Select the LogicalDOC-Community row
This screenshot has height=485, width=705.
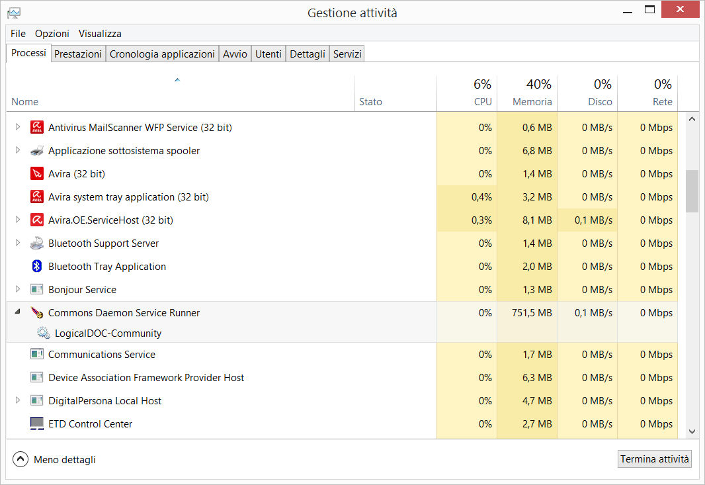[342, 333]
